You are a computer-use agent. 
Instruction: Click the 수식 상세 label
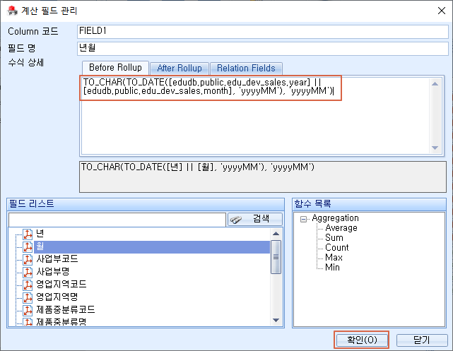[25, 62]
